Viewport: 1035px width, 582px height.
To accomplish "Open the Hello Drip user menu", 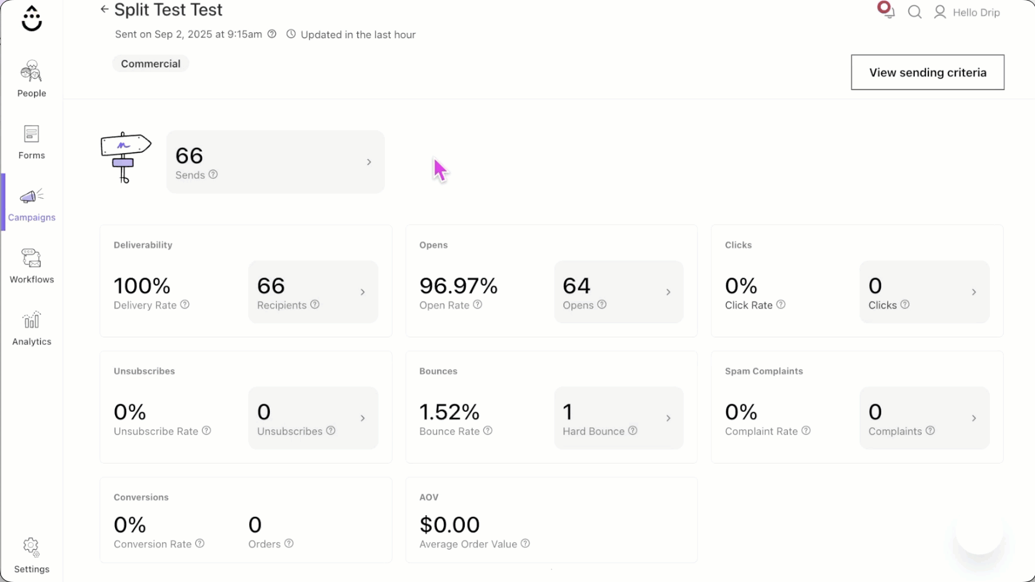I will pyautogui.click(x=968, y=12).
